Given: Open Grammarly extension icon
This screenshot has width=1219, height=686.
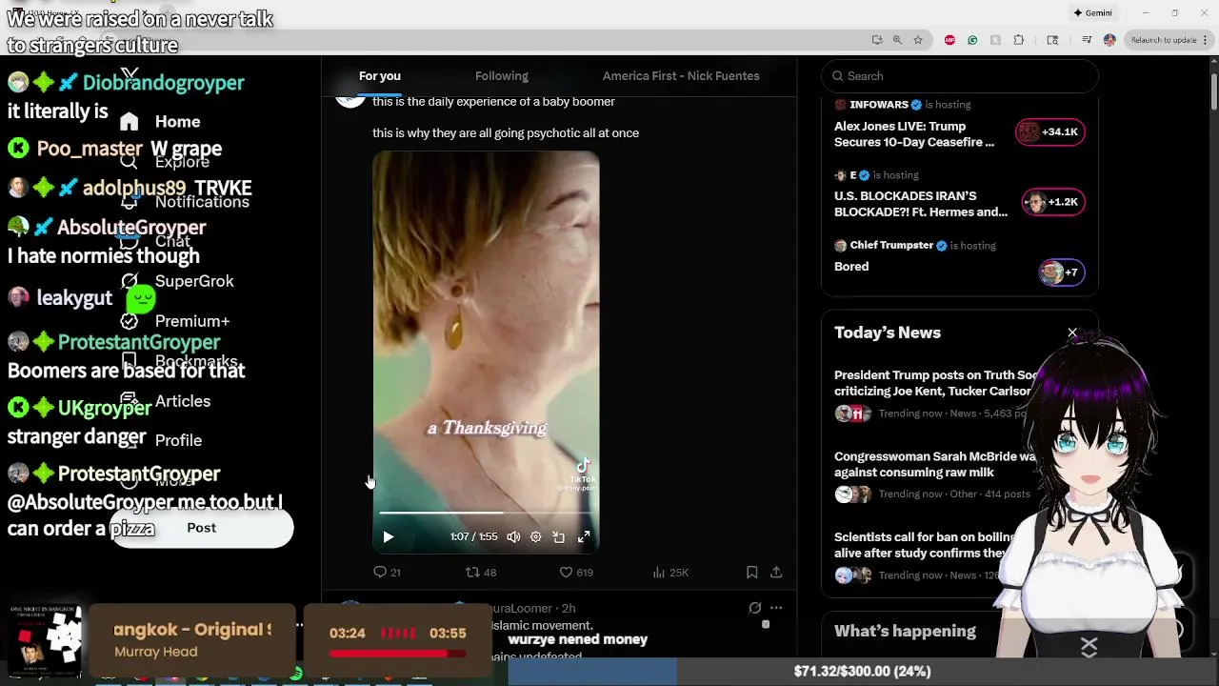Looking at the screenshot, I should coord(972,40).
